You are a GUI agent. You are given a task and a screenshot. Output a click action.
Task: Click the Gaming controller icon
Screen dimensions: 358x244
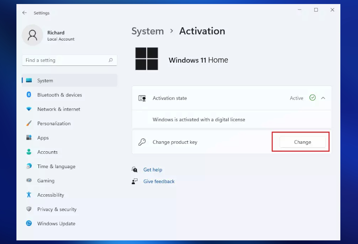[28, 181]
